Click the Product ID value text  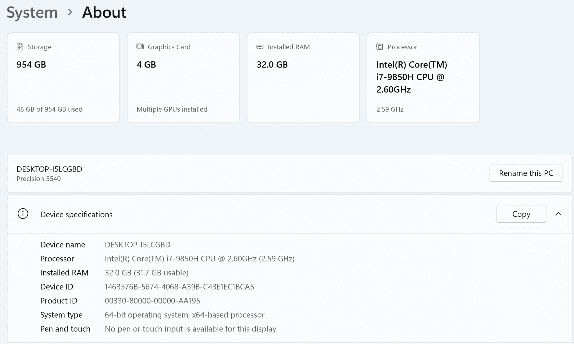[152, 301]
